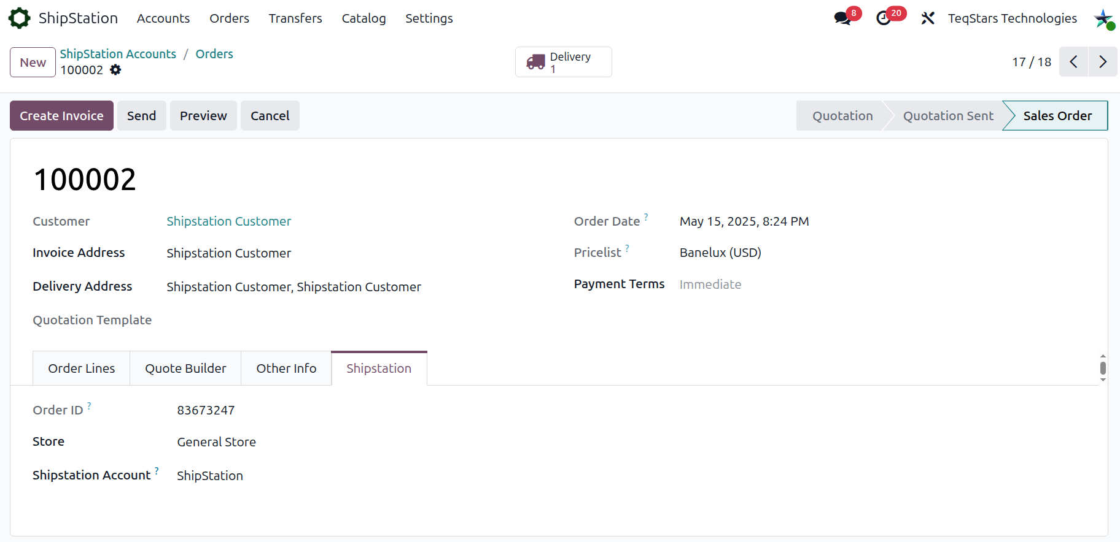The height and width of the screenshot is (542, 1120).
Task: Follow ShipStation Accounts breadcrumb link
Action: point(118,54)
